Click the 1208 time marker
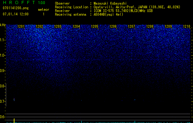 point(150,26)
